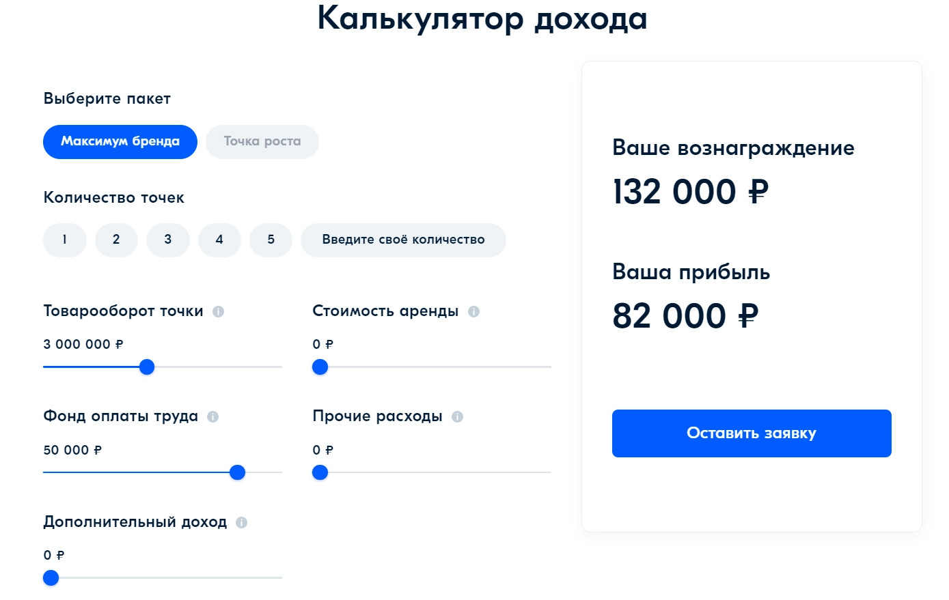Open info hint for Прочие расходы
Viewport: 949px width, 600px height.
(458, 416)
